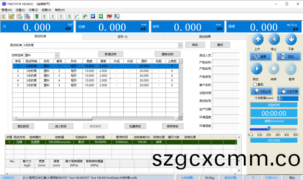303x180 pixels.
Task: Click the green trash delete icon
Action: [x=37, y=16]
